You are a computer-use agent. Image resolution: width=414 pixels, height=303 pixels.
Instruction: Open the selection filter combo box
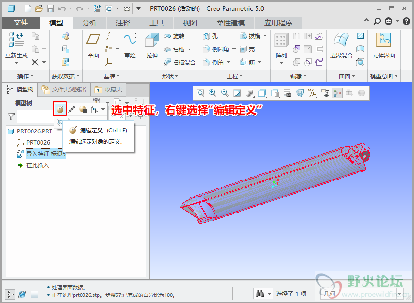pyautogui.click(x=363, y=294)
